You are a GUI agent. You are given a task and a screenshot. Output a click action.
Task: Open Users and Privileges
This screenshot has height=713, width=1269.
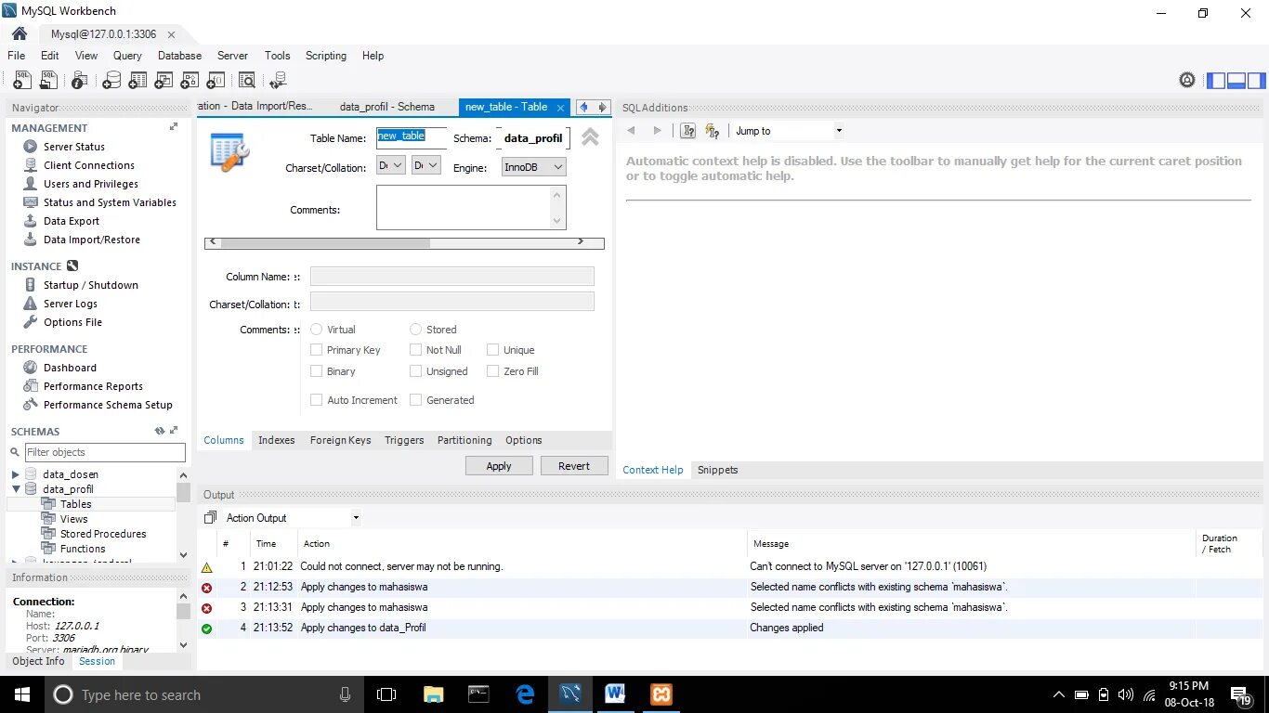coord(90,184)
